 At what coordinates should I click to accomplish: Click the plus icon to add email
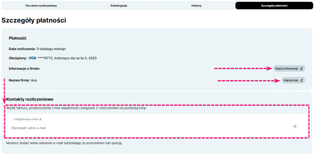[295, 126]
